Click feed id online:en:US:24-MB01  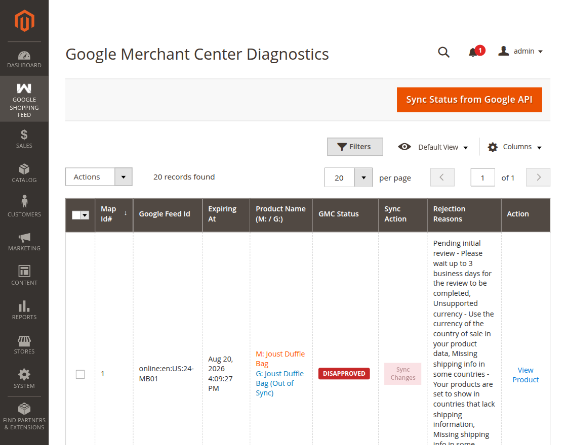tap(167, 374)
